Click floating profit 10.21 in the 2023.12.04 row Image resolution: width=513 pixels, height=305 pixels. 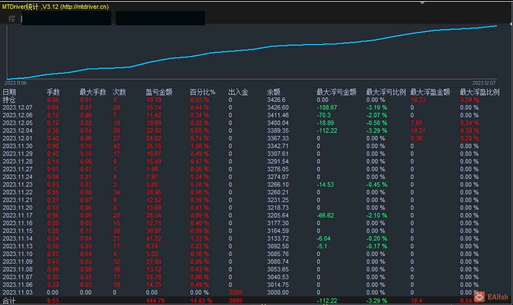(x=418, y=131)
